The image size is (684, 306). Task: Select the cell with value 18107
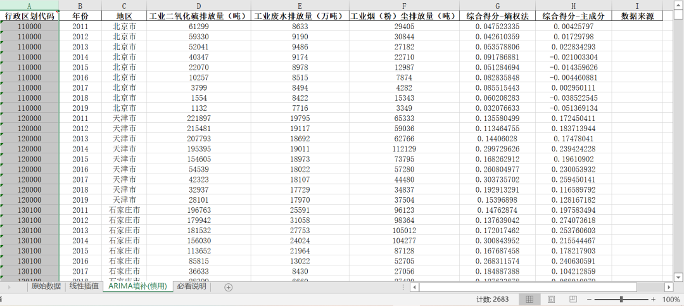[300, 179]
